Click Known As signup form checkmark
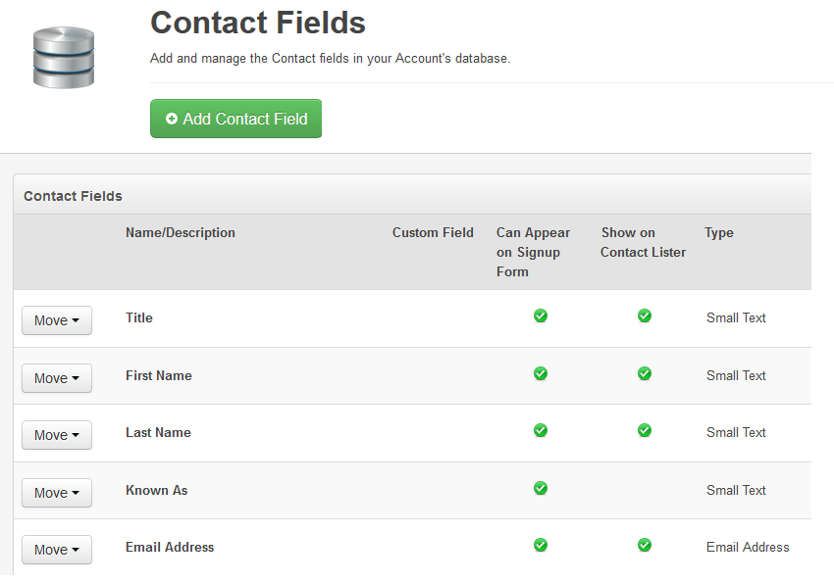 [x=541, y=489]
